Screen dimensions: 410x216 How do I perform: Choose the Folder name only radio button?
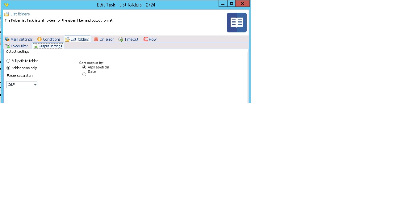(8, 68)
